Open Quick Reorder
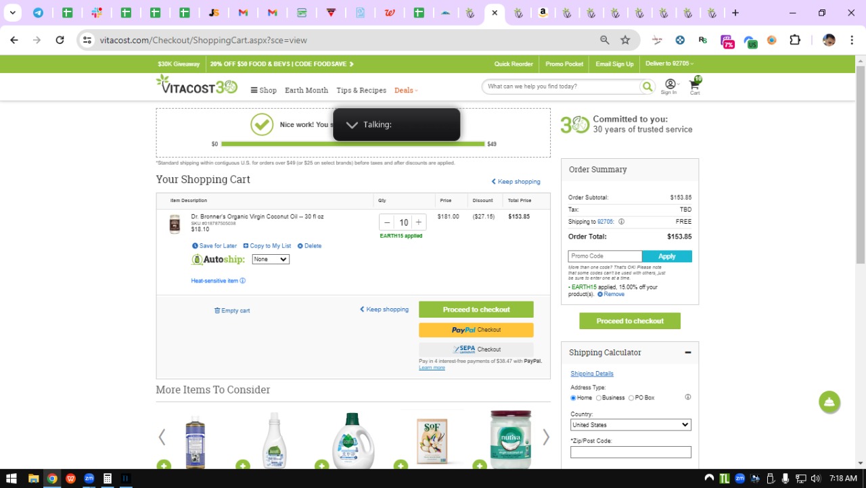The image size is (866, 488). coord(514,64)
